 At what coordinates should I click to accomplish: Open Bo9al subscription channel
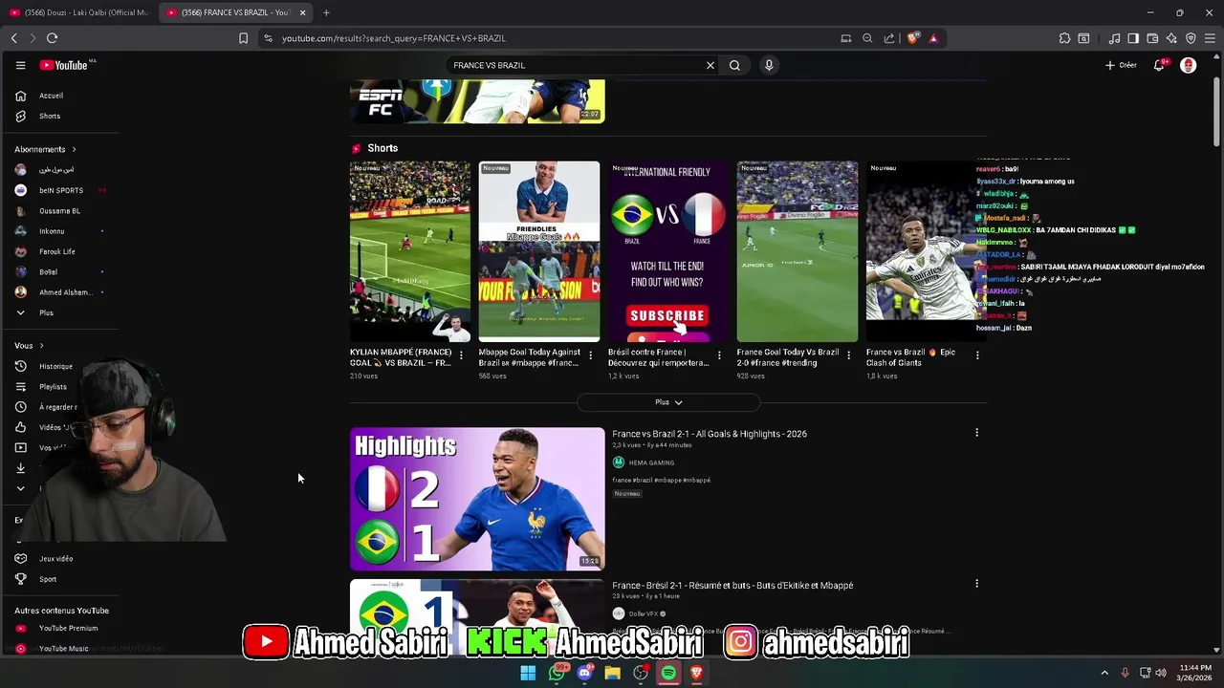48,272
